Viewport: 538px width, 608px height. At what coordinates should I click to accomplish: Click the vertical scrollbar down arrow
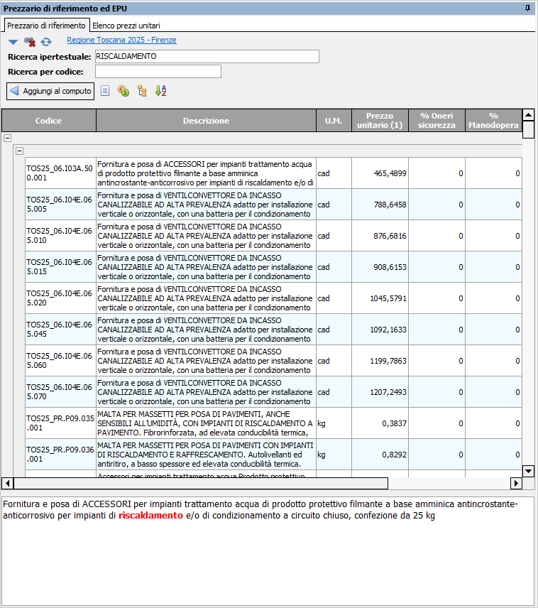[x=528, y=471]
